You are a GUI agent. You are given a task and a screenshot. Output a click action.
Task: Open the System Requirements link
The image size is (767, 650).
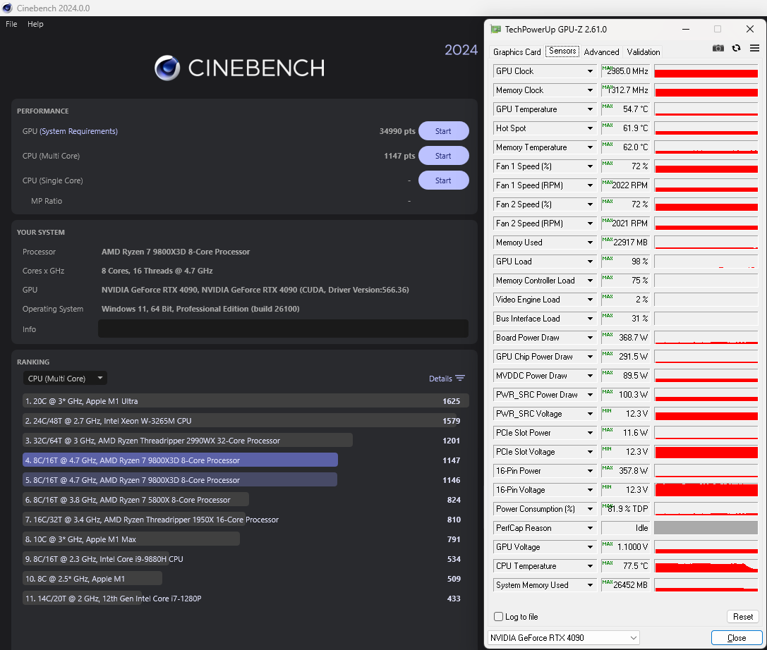(x=79, y=131)
